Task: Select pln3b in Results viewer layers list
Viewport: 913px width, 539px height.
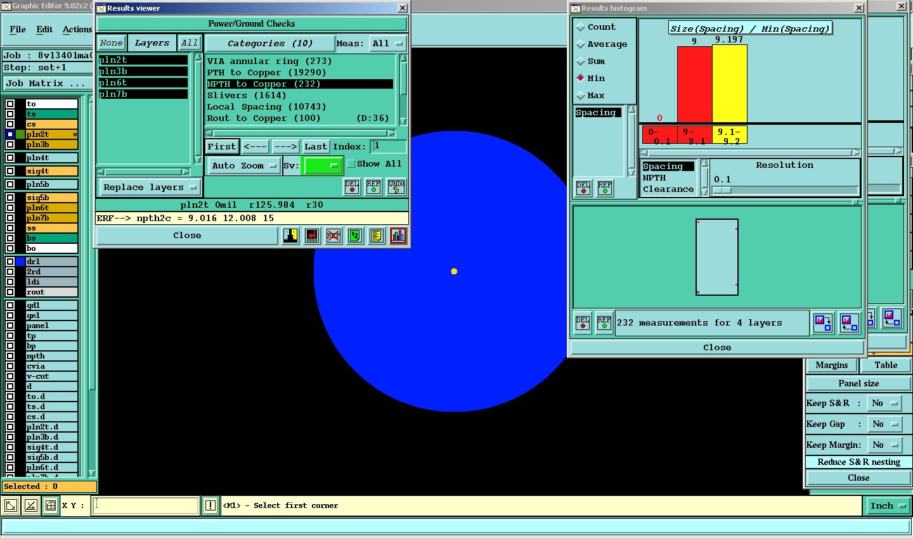Action: point(143,72)
